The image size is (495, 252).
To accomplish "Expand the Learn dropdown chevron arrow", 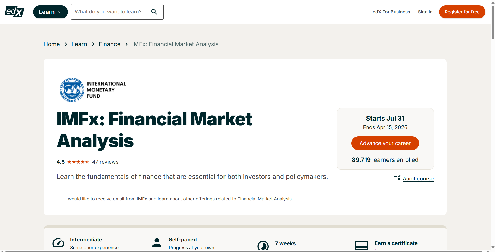I will tap(60, 12).
